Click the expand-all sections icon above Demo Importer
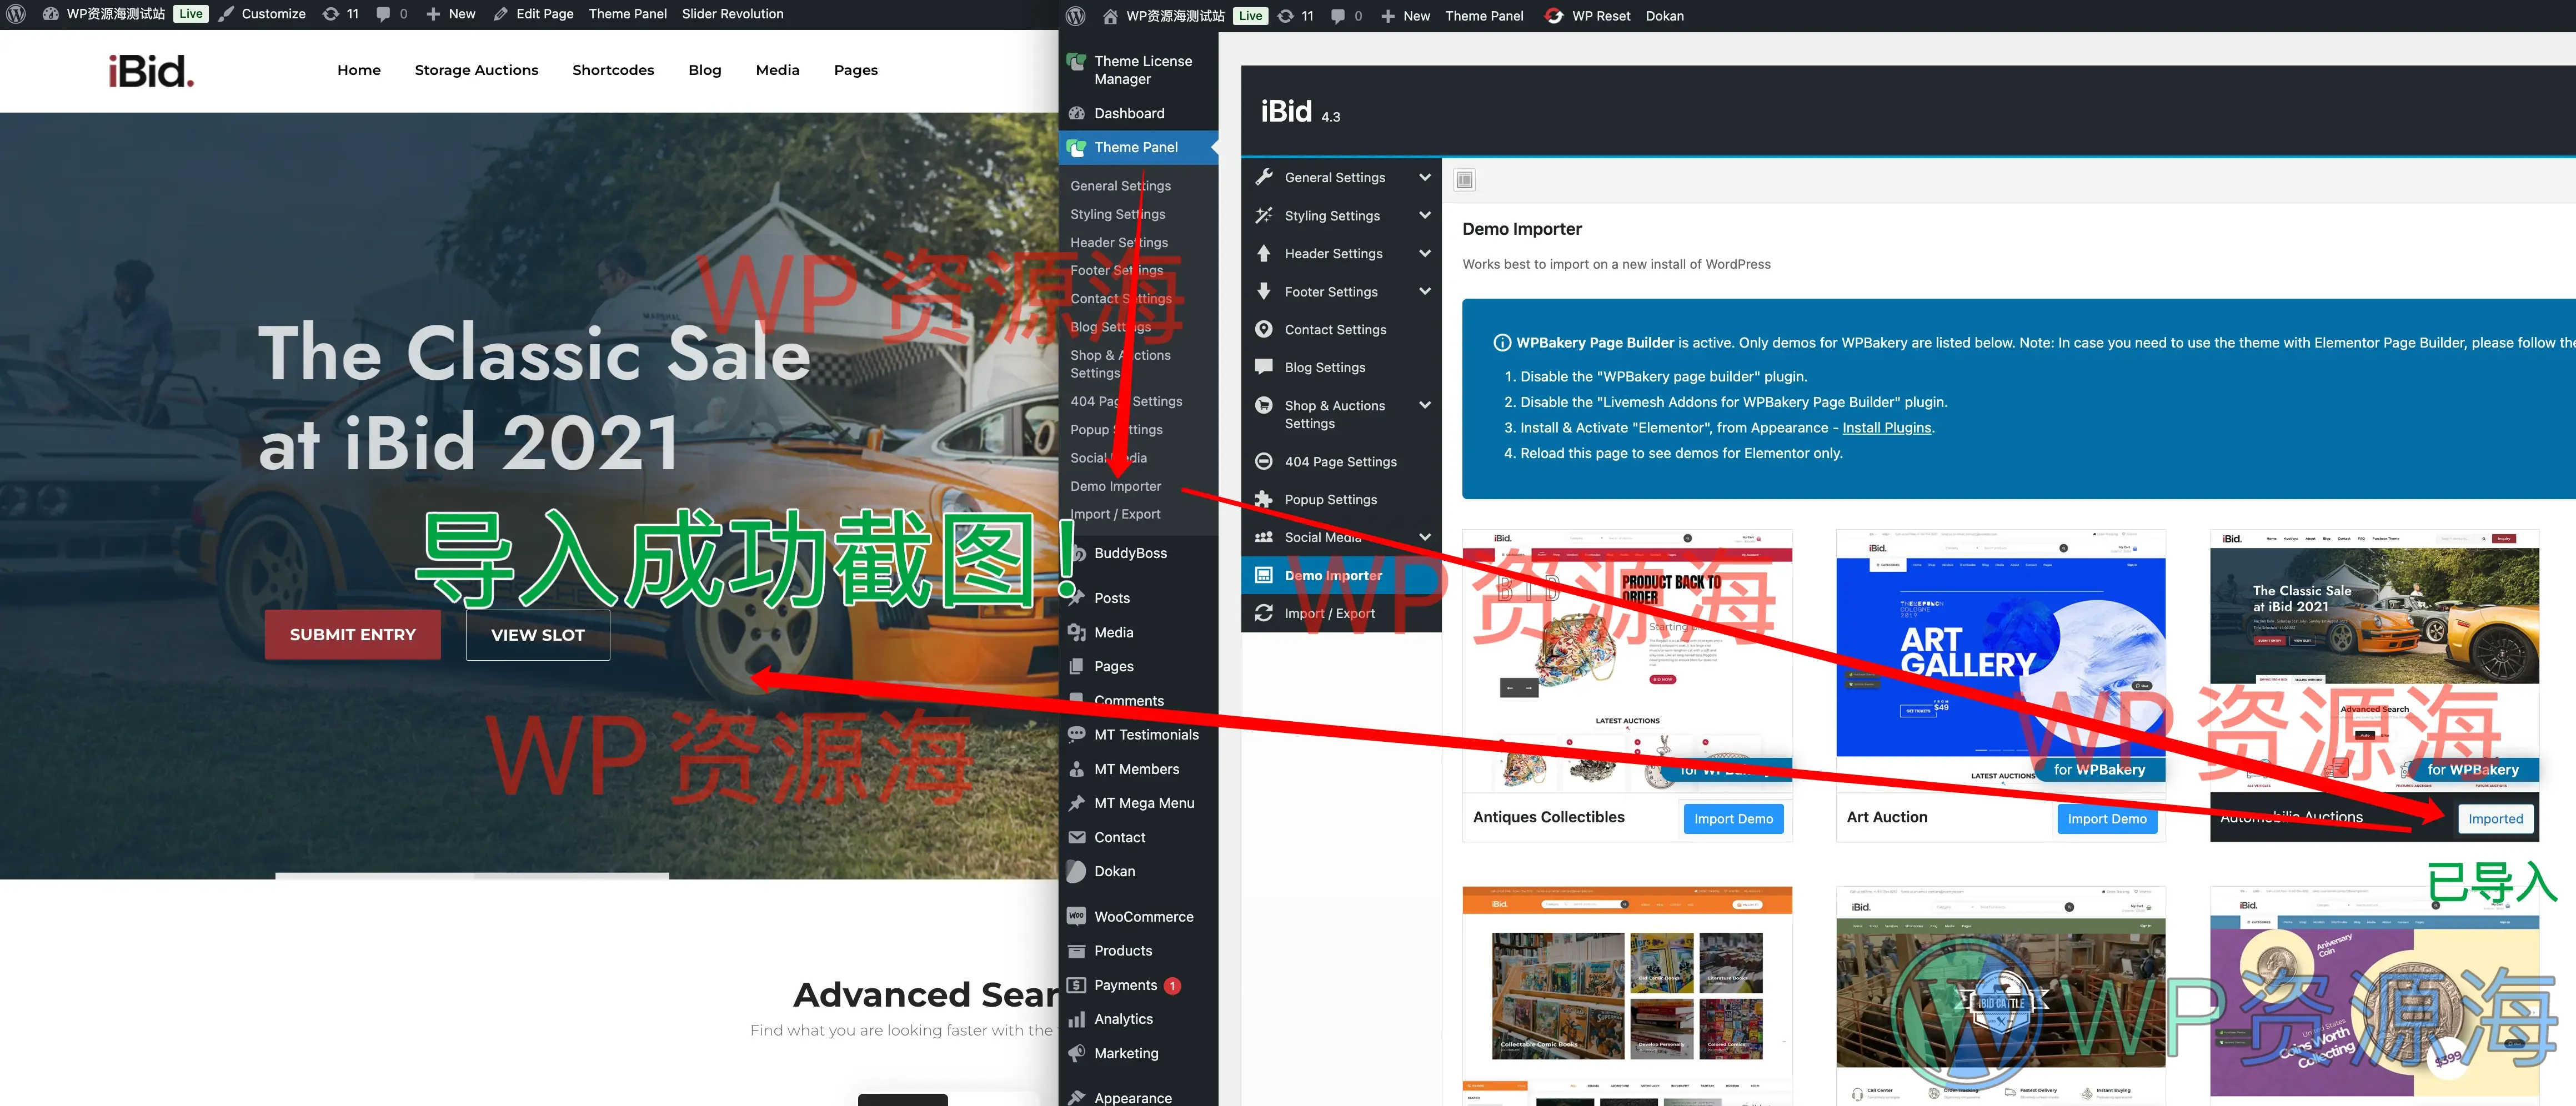The image size is (2576, 1106). click(1465, 180)
